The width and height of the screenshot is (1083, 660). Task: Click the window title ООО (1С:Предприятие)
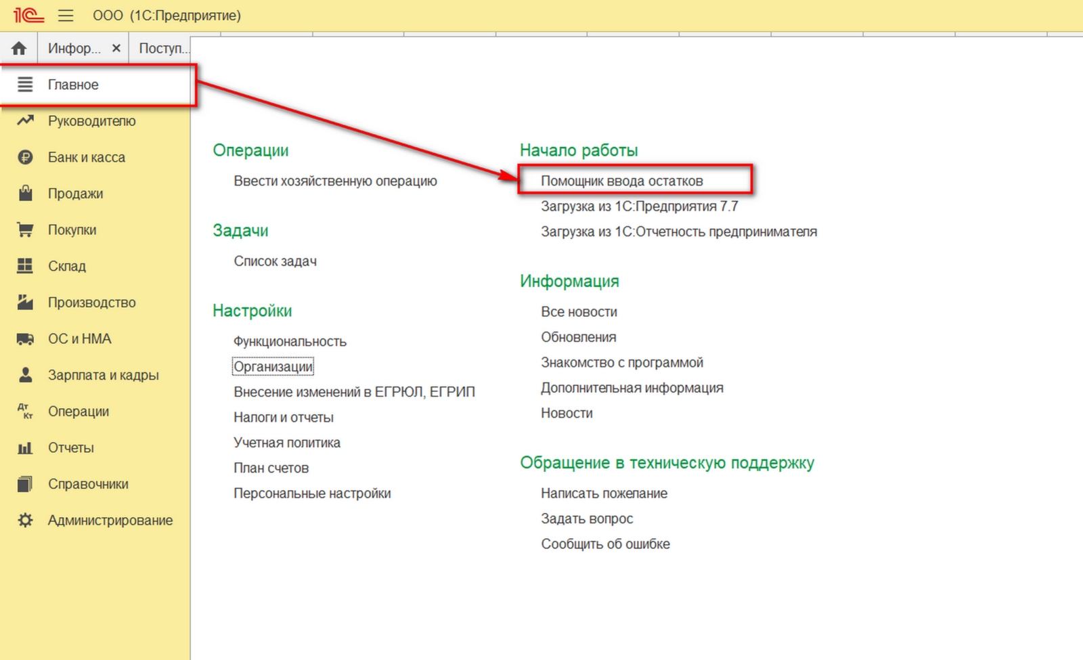coord(167,15)
